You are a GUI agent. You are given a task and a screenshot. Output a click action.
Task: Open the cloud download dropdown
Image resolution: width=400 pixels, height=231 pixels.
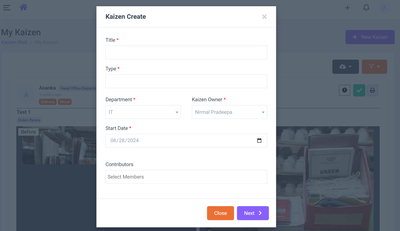(345, 67)
